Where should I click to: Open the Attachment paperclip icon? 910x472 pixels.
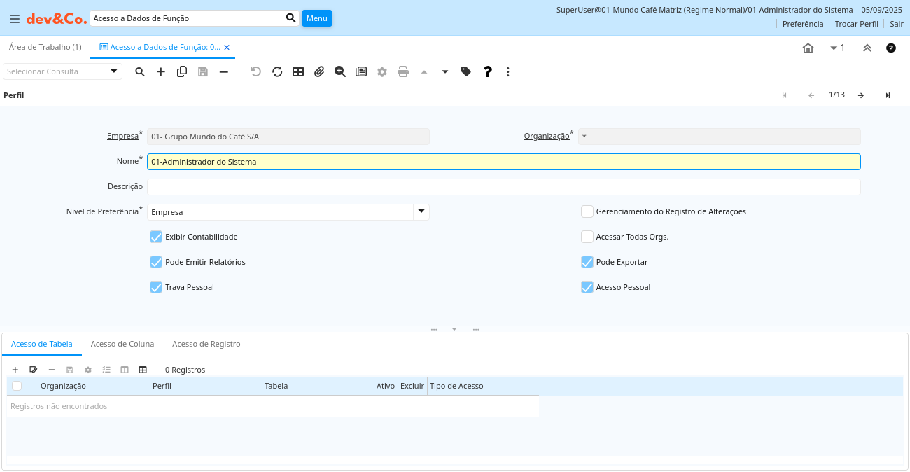319,71
